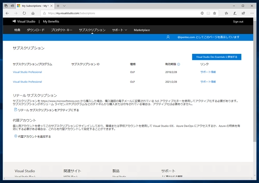Click the vertical scrollbar thumb
The image size is (259, 183).
pos(255,81)
